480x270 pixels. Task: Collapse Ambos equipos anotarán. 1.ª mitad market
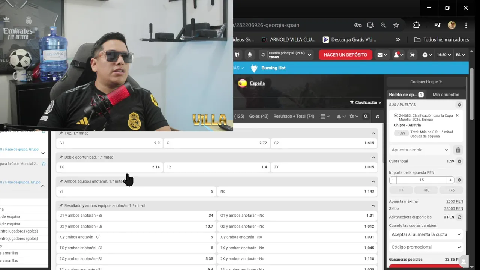(373, 181)
